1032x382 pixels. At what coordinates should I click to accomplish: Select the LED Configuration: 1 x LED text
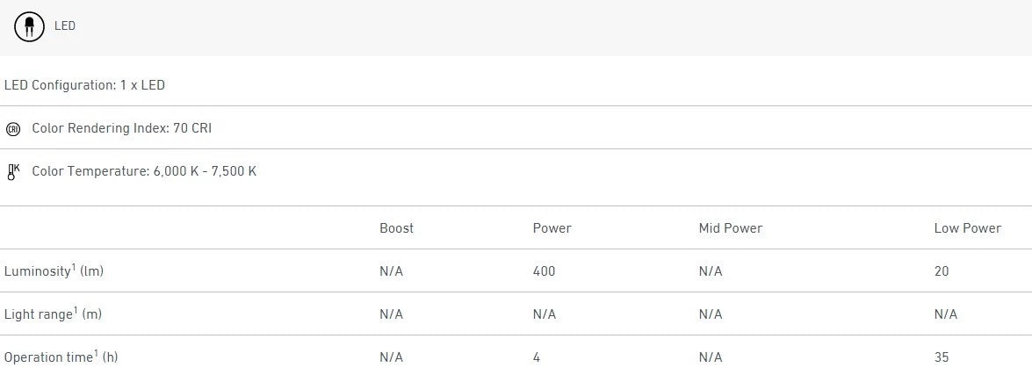[84, 85]
